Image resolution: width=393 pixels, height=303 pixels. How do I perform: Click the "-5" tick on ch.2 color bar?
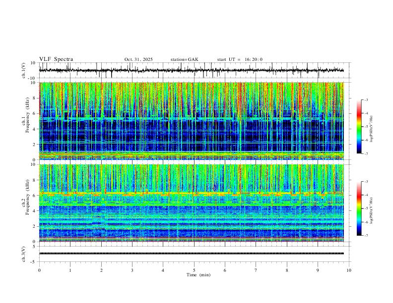click(366, 208)
